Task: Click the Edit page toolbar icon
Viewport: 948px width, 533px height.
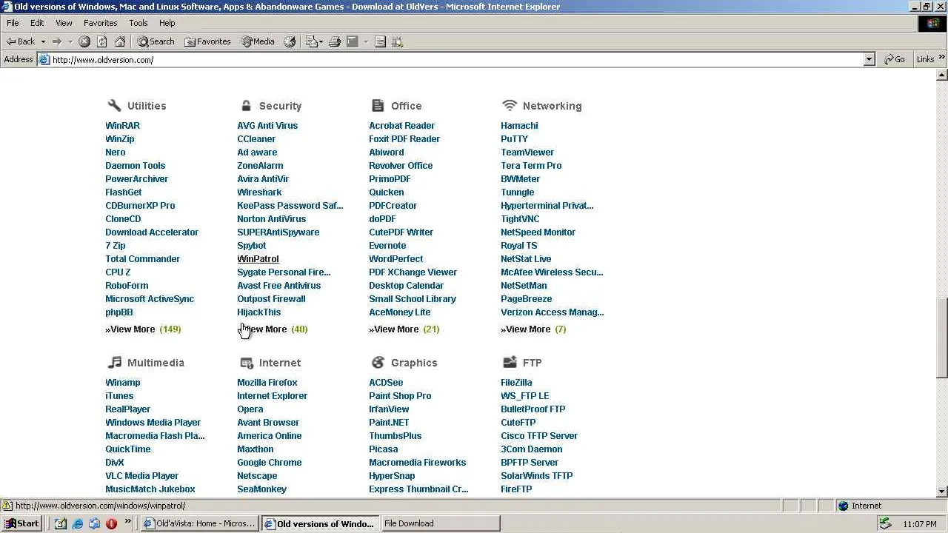Action: pos(353,41)
